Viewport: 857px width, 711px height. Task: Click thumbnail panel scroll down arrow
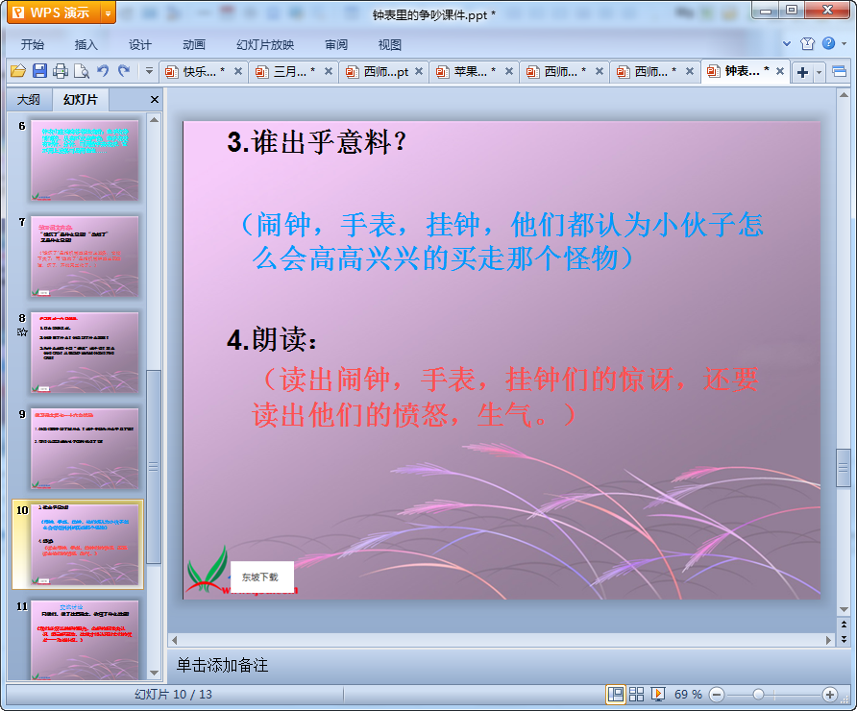click(155, 674)
